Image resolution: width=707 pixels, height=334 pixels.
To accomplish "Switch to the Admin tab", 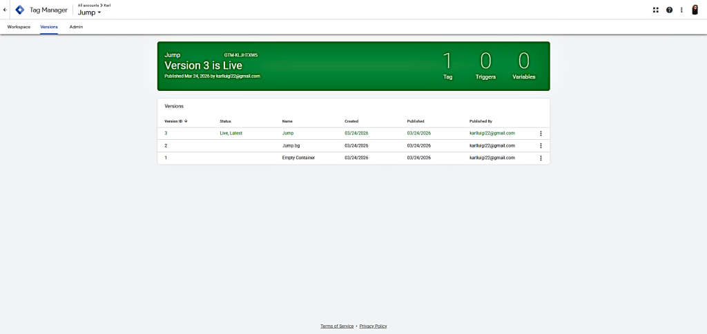I will (x=76, y=27).
